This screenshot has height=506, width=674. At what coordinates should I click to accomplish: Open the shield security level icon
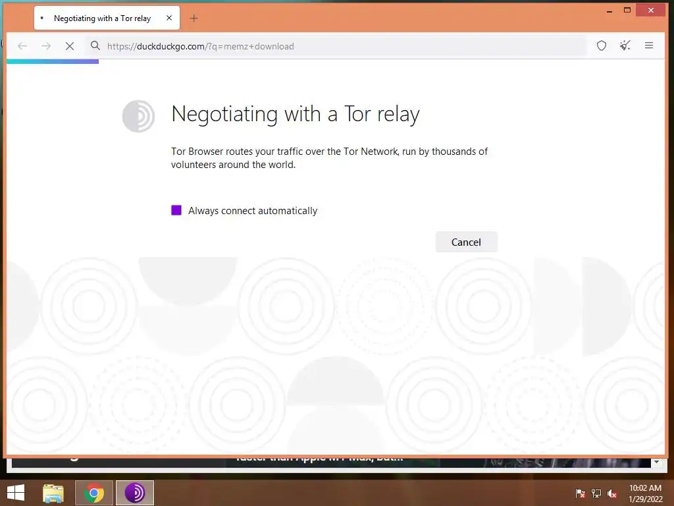point(602,45)
